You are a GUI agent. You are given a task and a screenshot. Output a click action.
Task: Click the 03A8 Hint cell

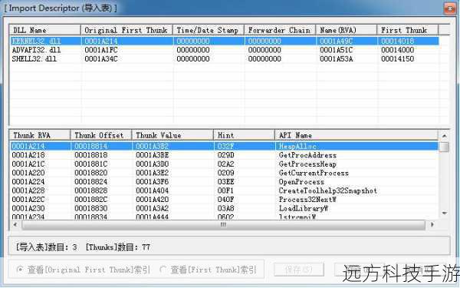click(225, 208)
